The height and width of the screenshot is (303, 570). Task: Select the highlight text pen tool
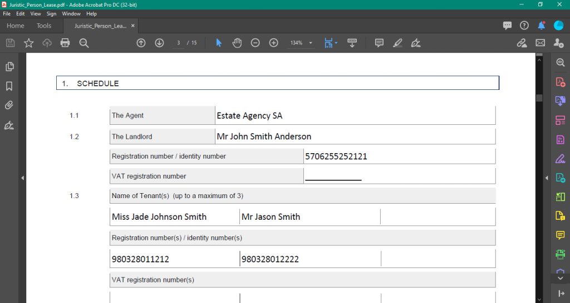coord(397,43)
